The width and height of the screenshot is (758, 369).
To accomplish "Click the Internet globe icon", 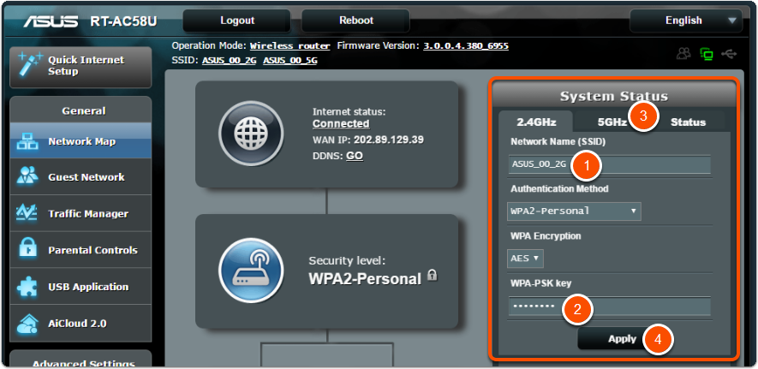I will pos(250,134).
